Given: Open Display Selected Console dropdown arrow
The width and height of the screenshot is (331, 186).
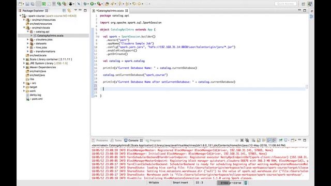Looking at the screenshot, I should 289,141.
